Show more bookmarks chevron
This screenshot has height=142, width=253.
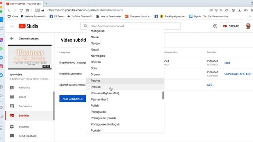tap(250, 17)
